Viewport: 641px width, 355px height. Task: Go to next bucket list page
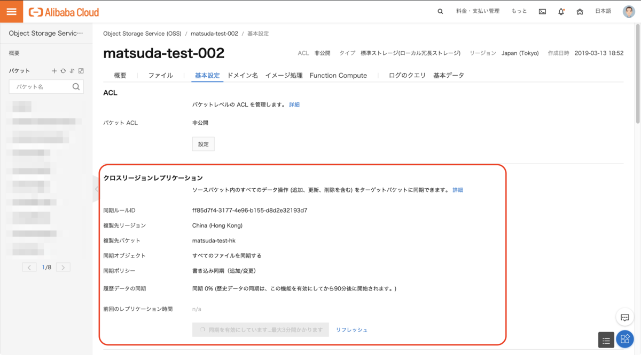[64, 267]
